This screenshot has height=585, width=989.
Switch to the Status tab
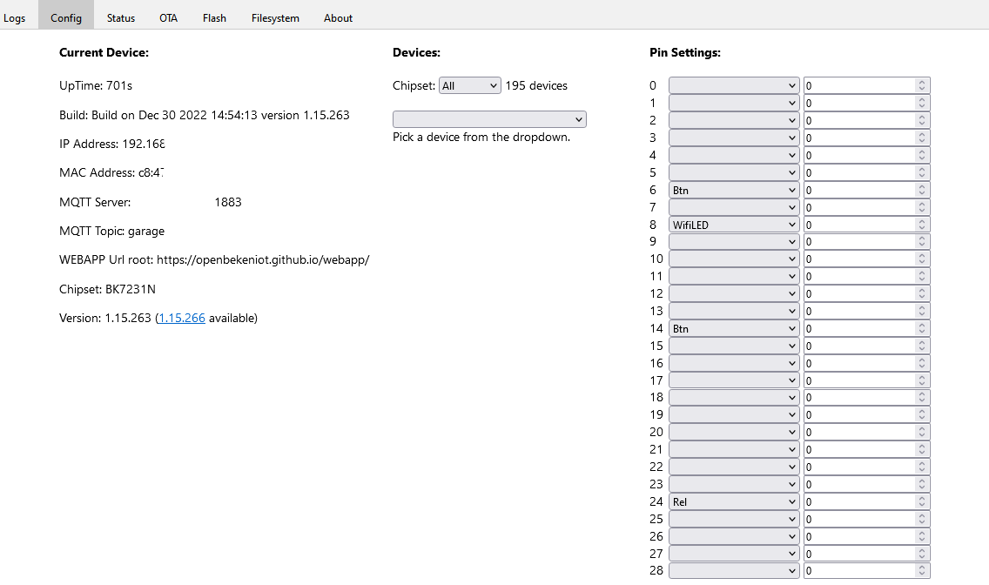click(x=121, y=17)
